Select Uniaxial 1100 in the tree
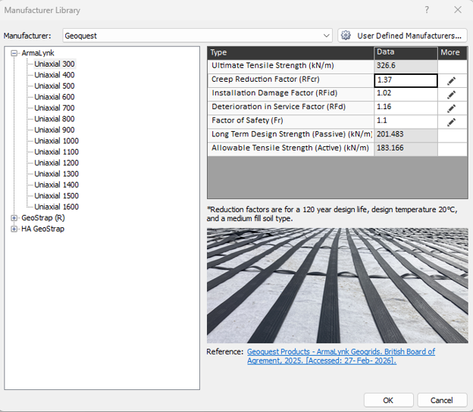 coord(56,152)
